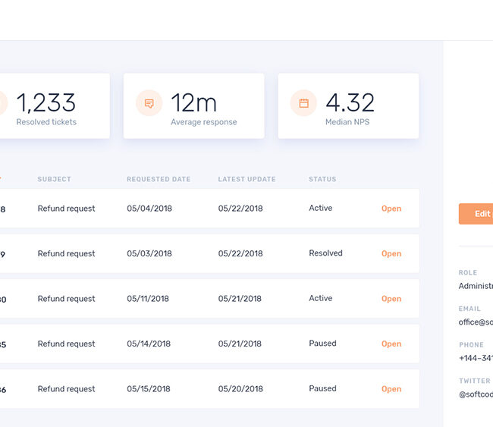The height and width of the screenshot is (427, 493).
Task: Open the ticket requested on 05/11/2018
Action: [x=391, y=299]
